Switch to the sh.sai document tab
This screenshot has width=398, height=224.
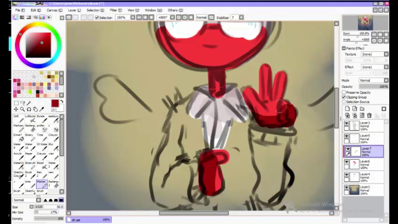[x=89, y=220]
